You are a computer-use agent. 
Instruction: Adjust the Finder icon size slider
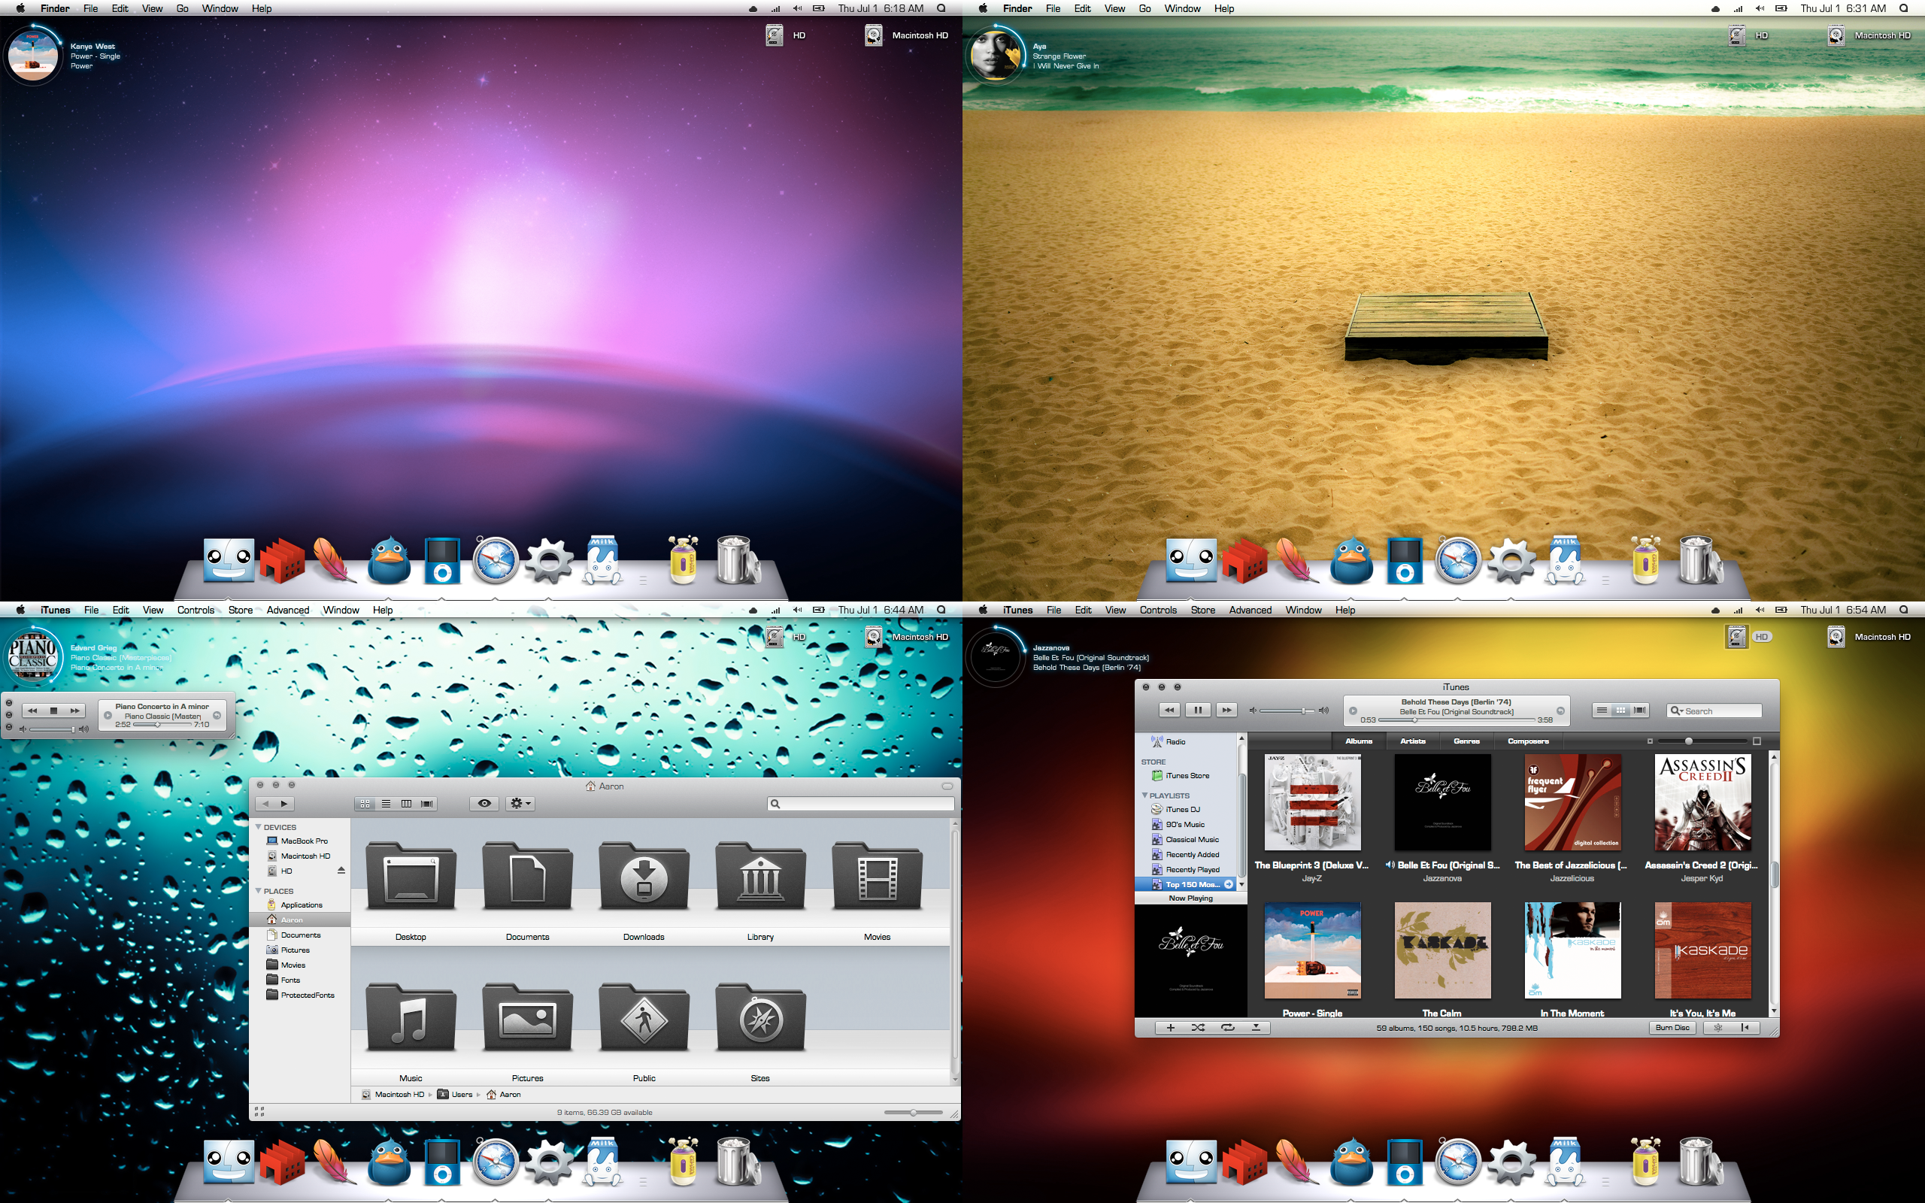[x=913, y=1112]
